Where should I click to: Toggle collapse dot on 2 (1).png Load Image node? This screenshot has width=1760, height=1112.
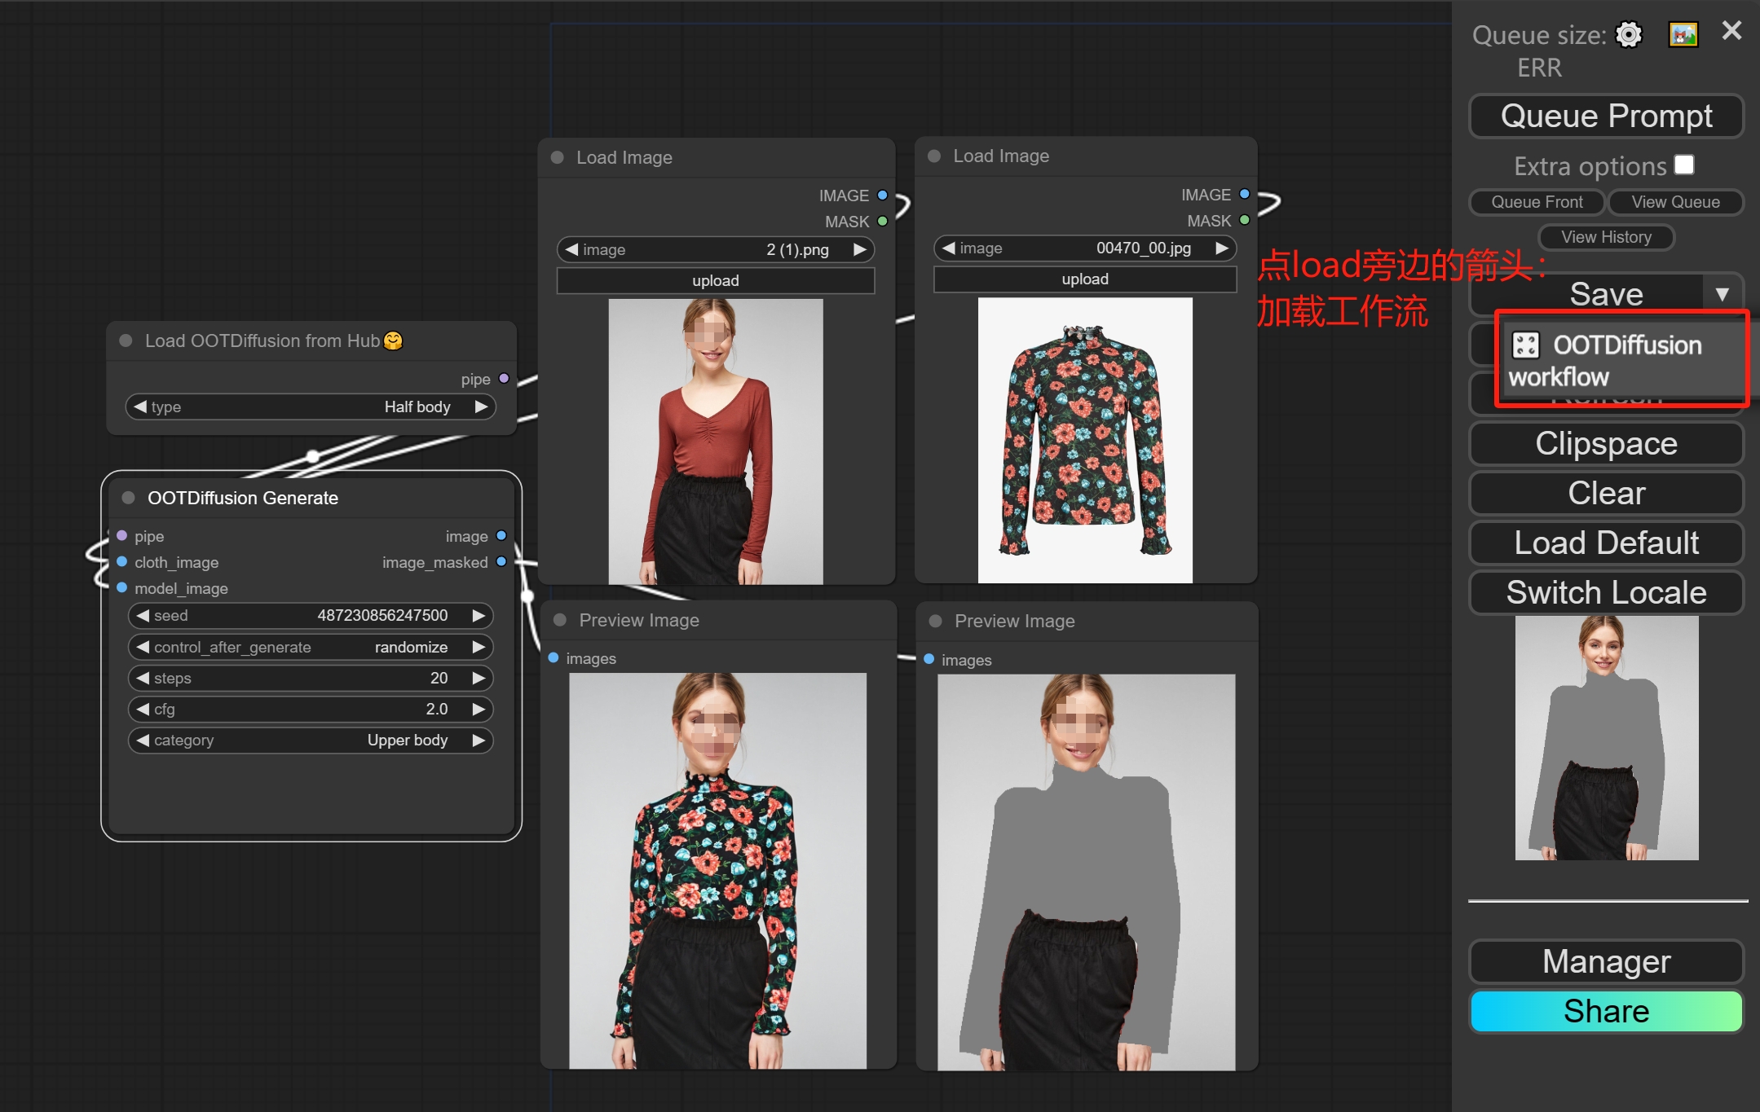pyautogui.click(x=558, y=157)
